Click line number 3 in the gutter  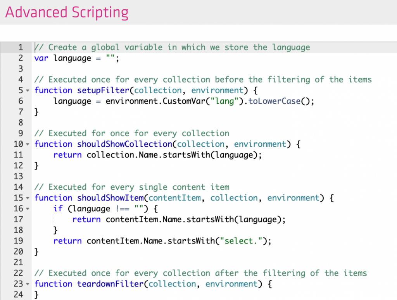(21, 69)
